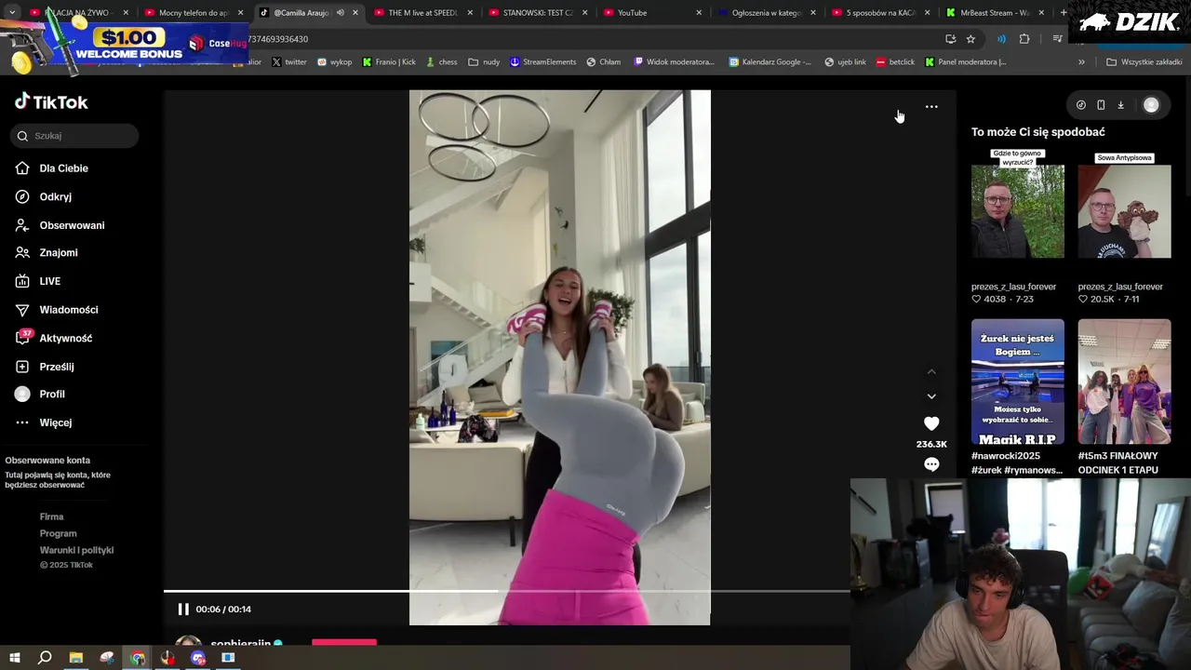Open the chess bookmark
Viewport: 1191px width, 670px height.
point(441,62)
